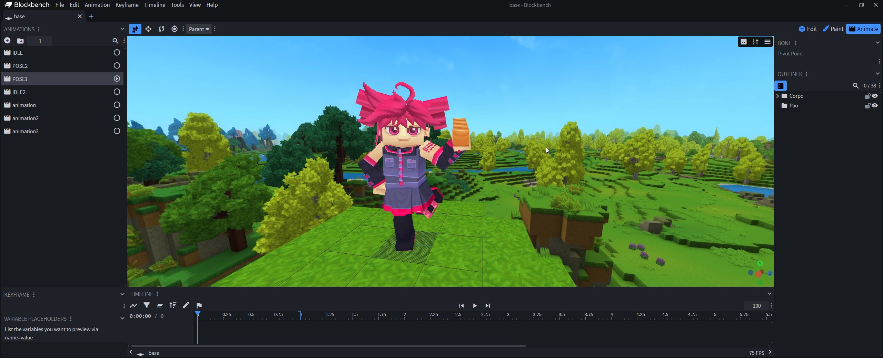Open the File menu

tap(60, 5)
